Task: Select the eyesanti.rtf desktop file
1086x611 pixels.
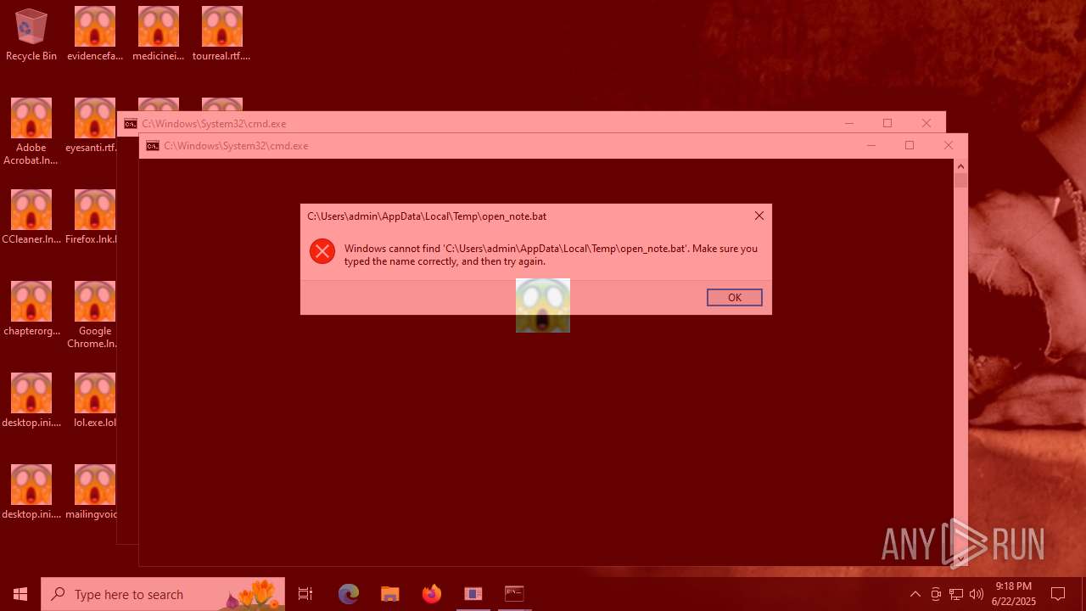Action: click(x=93, y=126)
